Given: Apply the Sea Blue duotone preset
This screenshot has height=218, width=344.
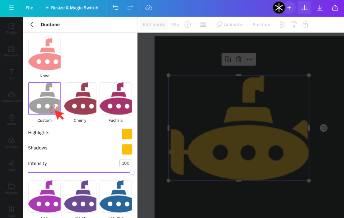Looking at the screenshot, I should (x=116, y=197).
